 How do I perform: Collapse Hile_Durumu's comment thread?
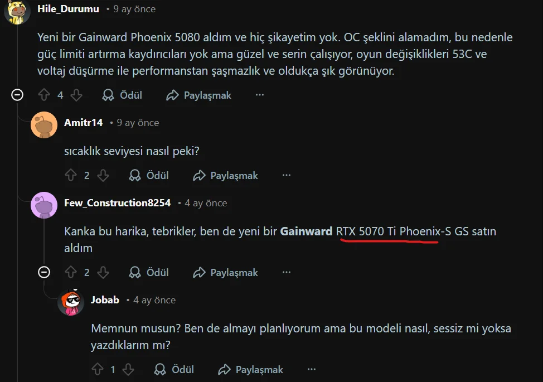(17, 95)
